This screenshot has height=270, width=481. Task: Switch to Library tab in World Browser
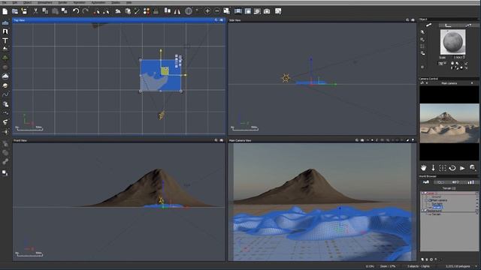click(455, 182)
